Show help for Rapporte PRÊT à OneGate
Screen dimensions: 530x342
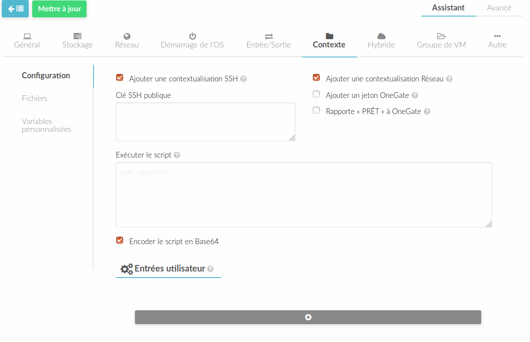click(x=427, y=111)
